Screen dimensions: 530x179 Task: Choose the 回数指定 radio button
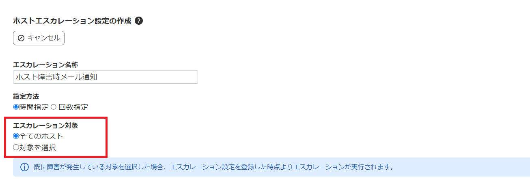(53, 107)
